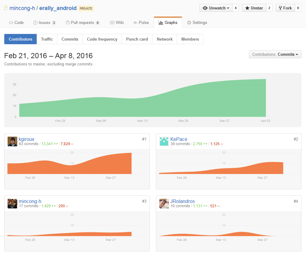Viewport: 306px width, 256px height.
Task: Open the Pulse tab
Action: pos(141,23)
